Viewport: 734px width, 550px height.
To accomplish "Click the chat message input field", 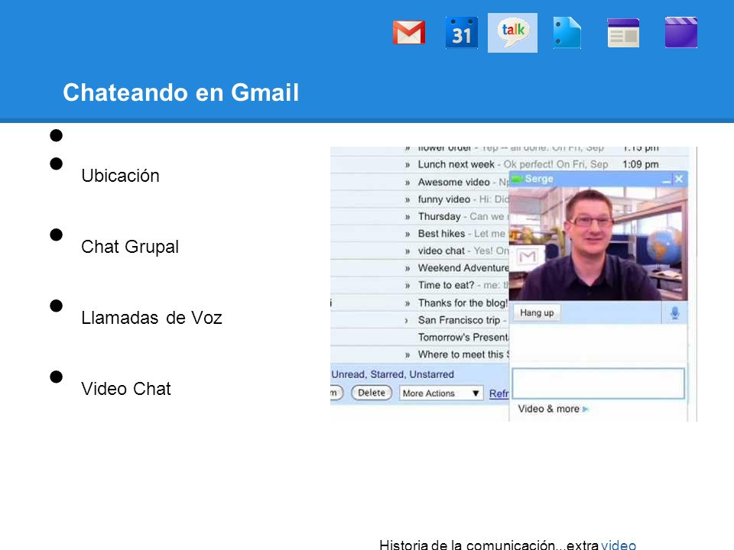I will [598, 383].
